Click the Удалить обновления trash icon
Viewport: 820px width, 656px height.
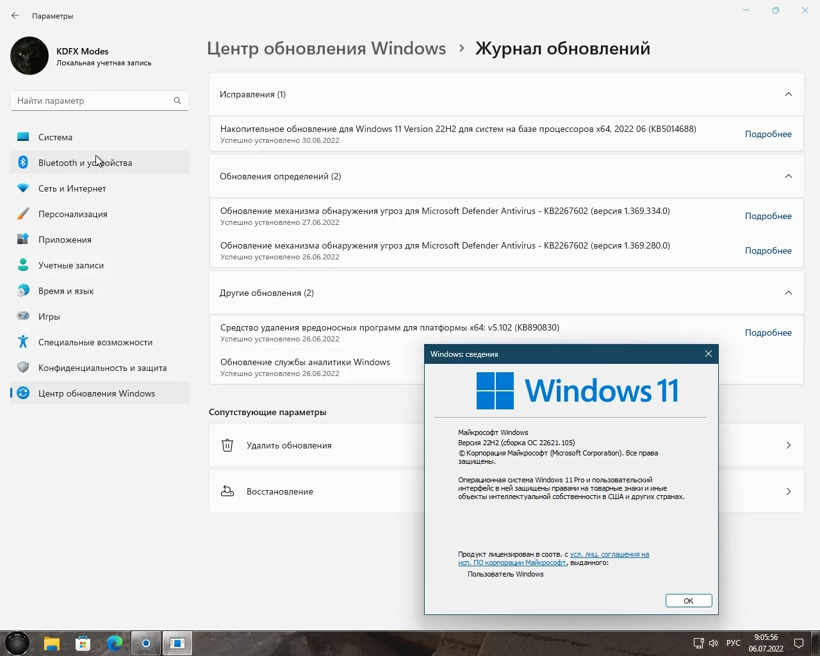point(227,445)
